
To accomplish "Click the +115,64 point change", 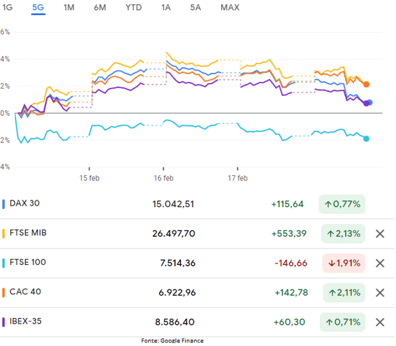I will tap(287, 204).
